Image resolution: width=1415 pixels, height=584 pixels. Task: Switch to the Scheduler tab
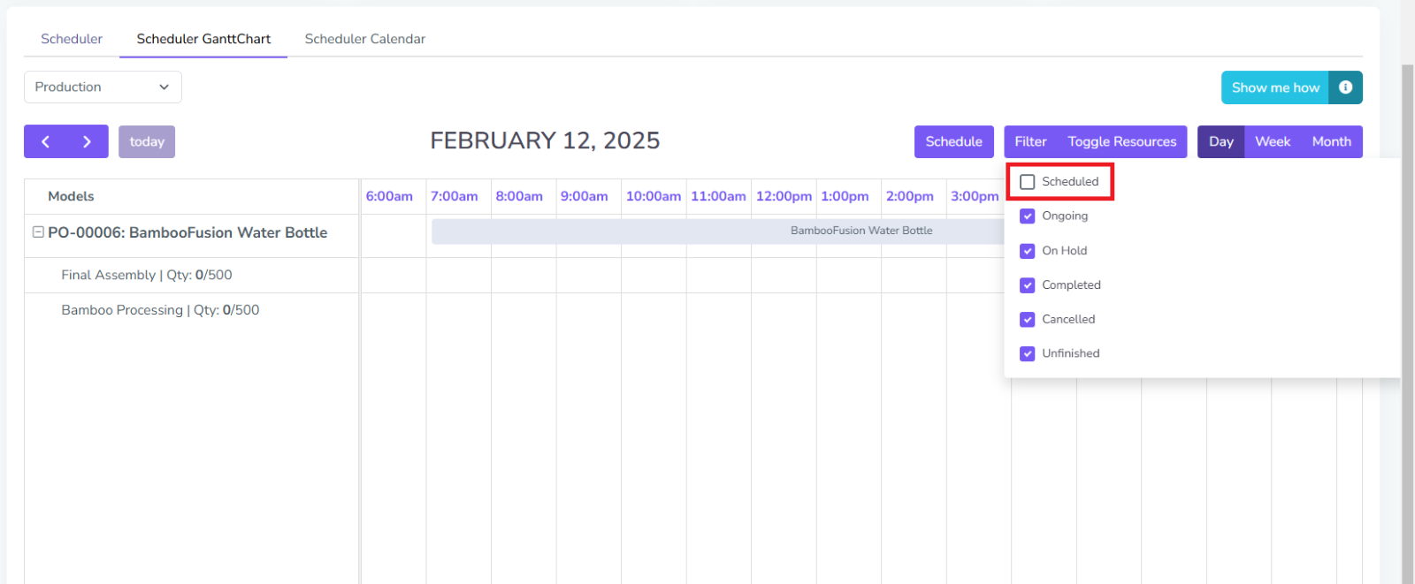[72, 39]
